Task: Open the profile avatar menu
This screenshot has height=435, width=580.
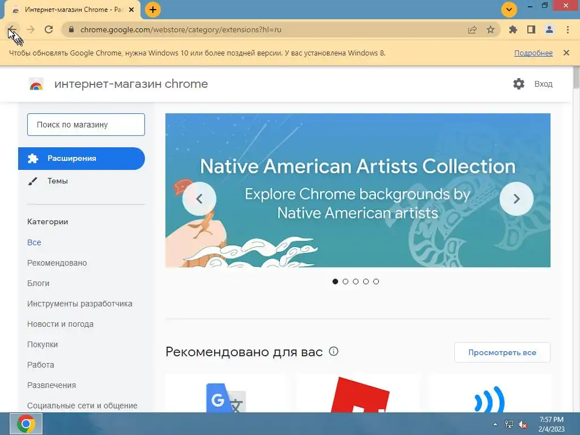Action: click(x=549, y=29)
